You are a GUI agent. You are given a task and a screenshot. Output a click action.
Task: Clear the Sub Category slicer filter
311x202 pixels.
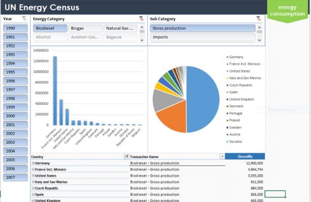click(259, 19)
